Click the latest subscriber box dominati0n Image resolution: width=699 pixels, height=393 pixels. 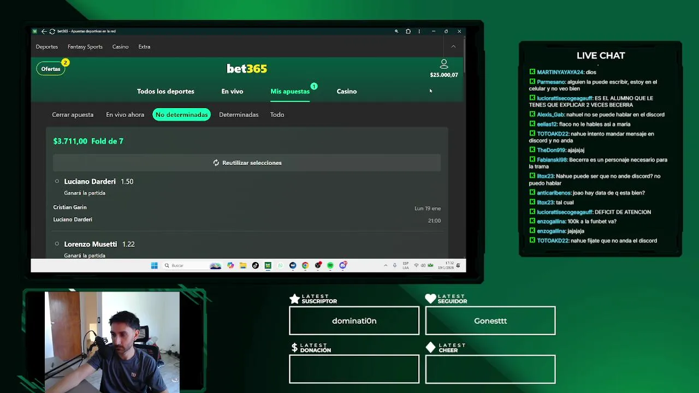[354, 320]
